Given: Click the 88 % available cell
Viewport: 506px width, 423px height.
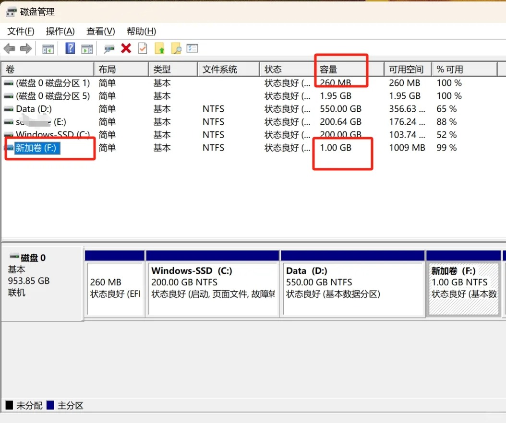Looking at the screenshot, I should pyautogui.click(x=446, y=122).
